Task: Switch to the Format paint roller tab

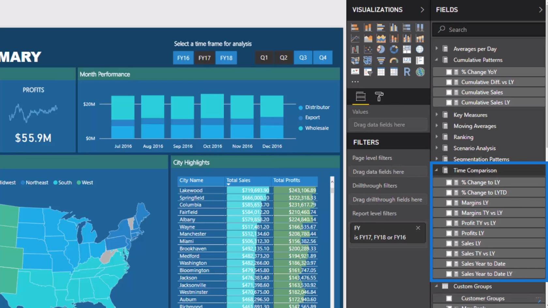Action: tap(379, 96)
